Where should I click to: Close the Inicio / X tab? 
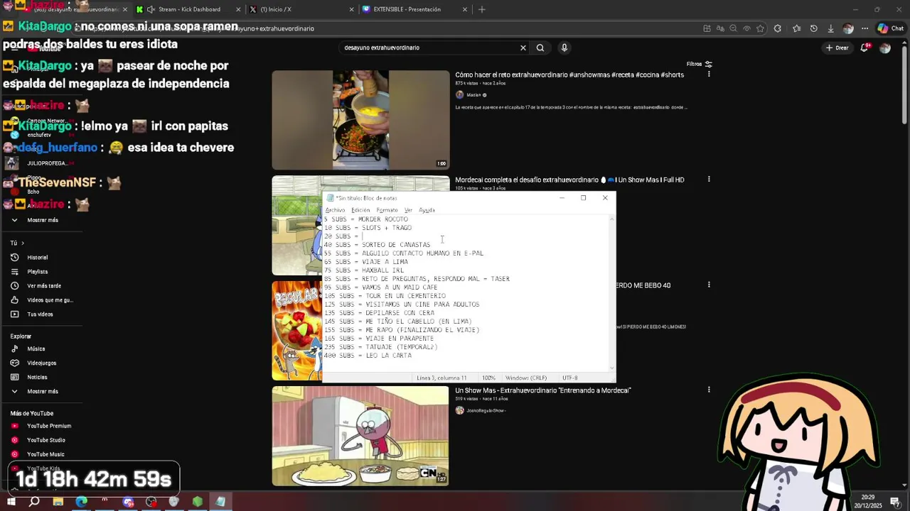coord(351,9)
